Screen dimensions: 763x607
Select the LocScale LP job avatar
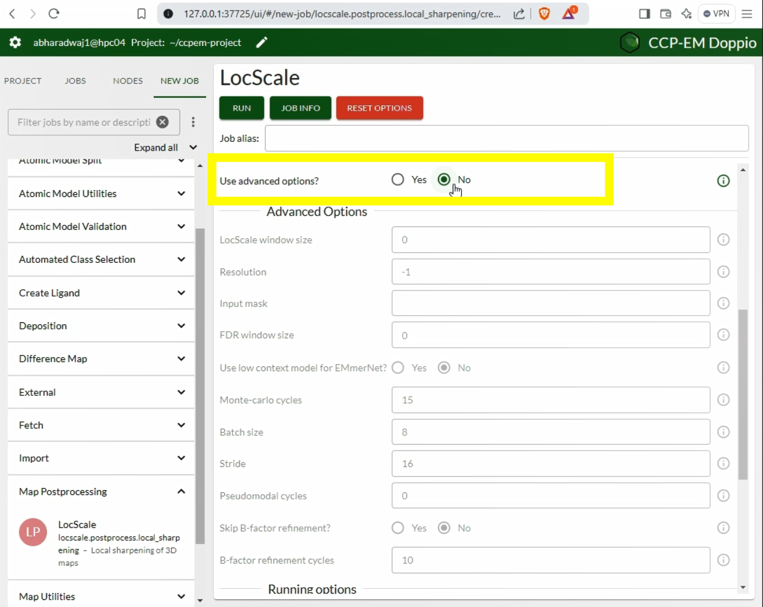(x=33, y=532)
